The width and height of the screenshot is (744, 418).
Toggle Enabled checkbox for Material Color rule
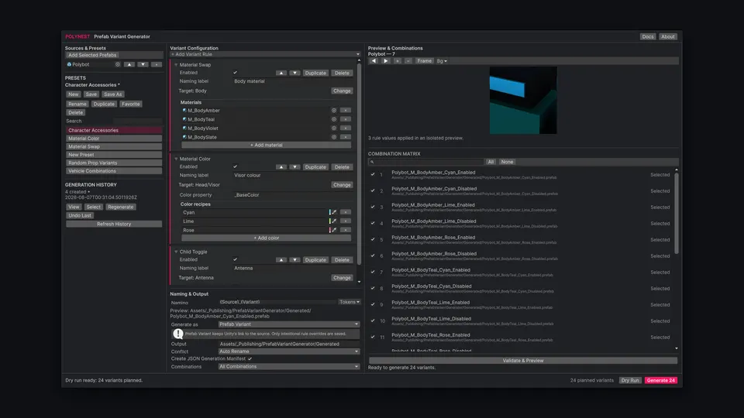(x=236, y=166)
